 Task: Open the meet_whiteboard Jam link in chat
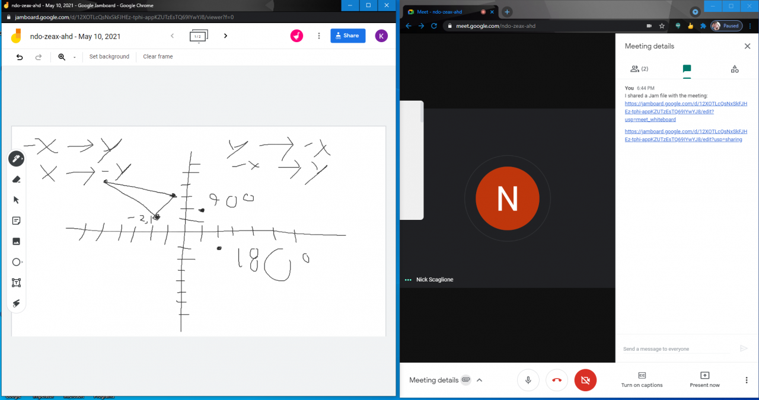(x=686, y=111)
